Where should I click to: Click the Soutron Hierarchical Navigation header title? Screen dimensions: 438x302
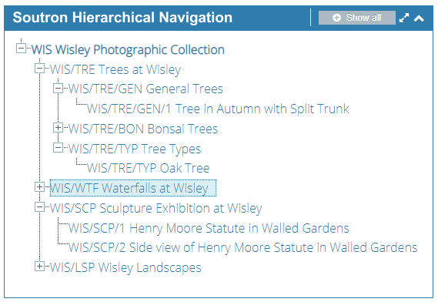pos(122,18)
